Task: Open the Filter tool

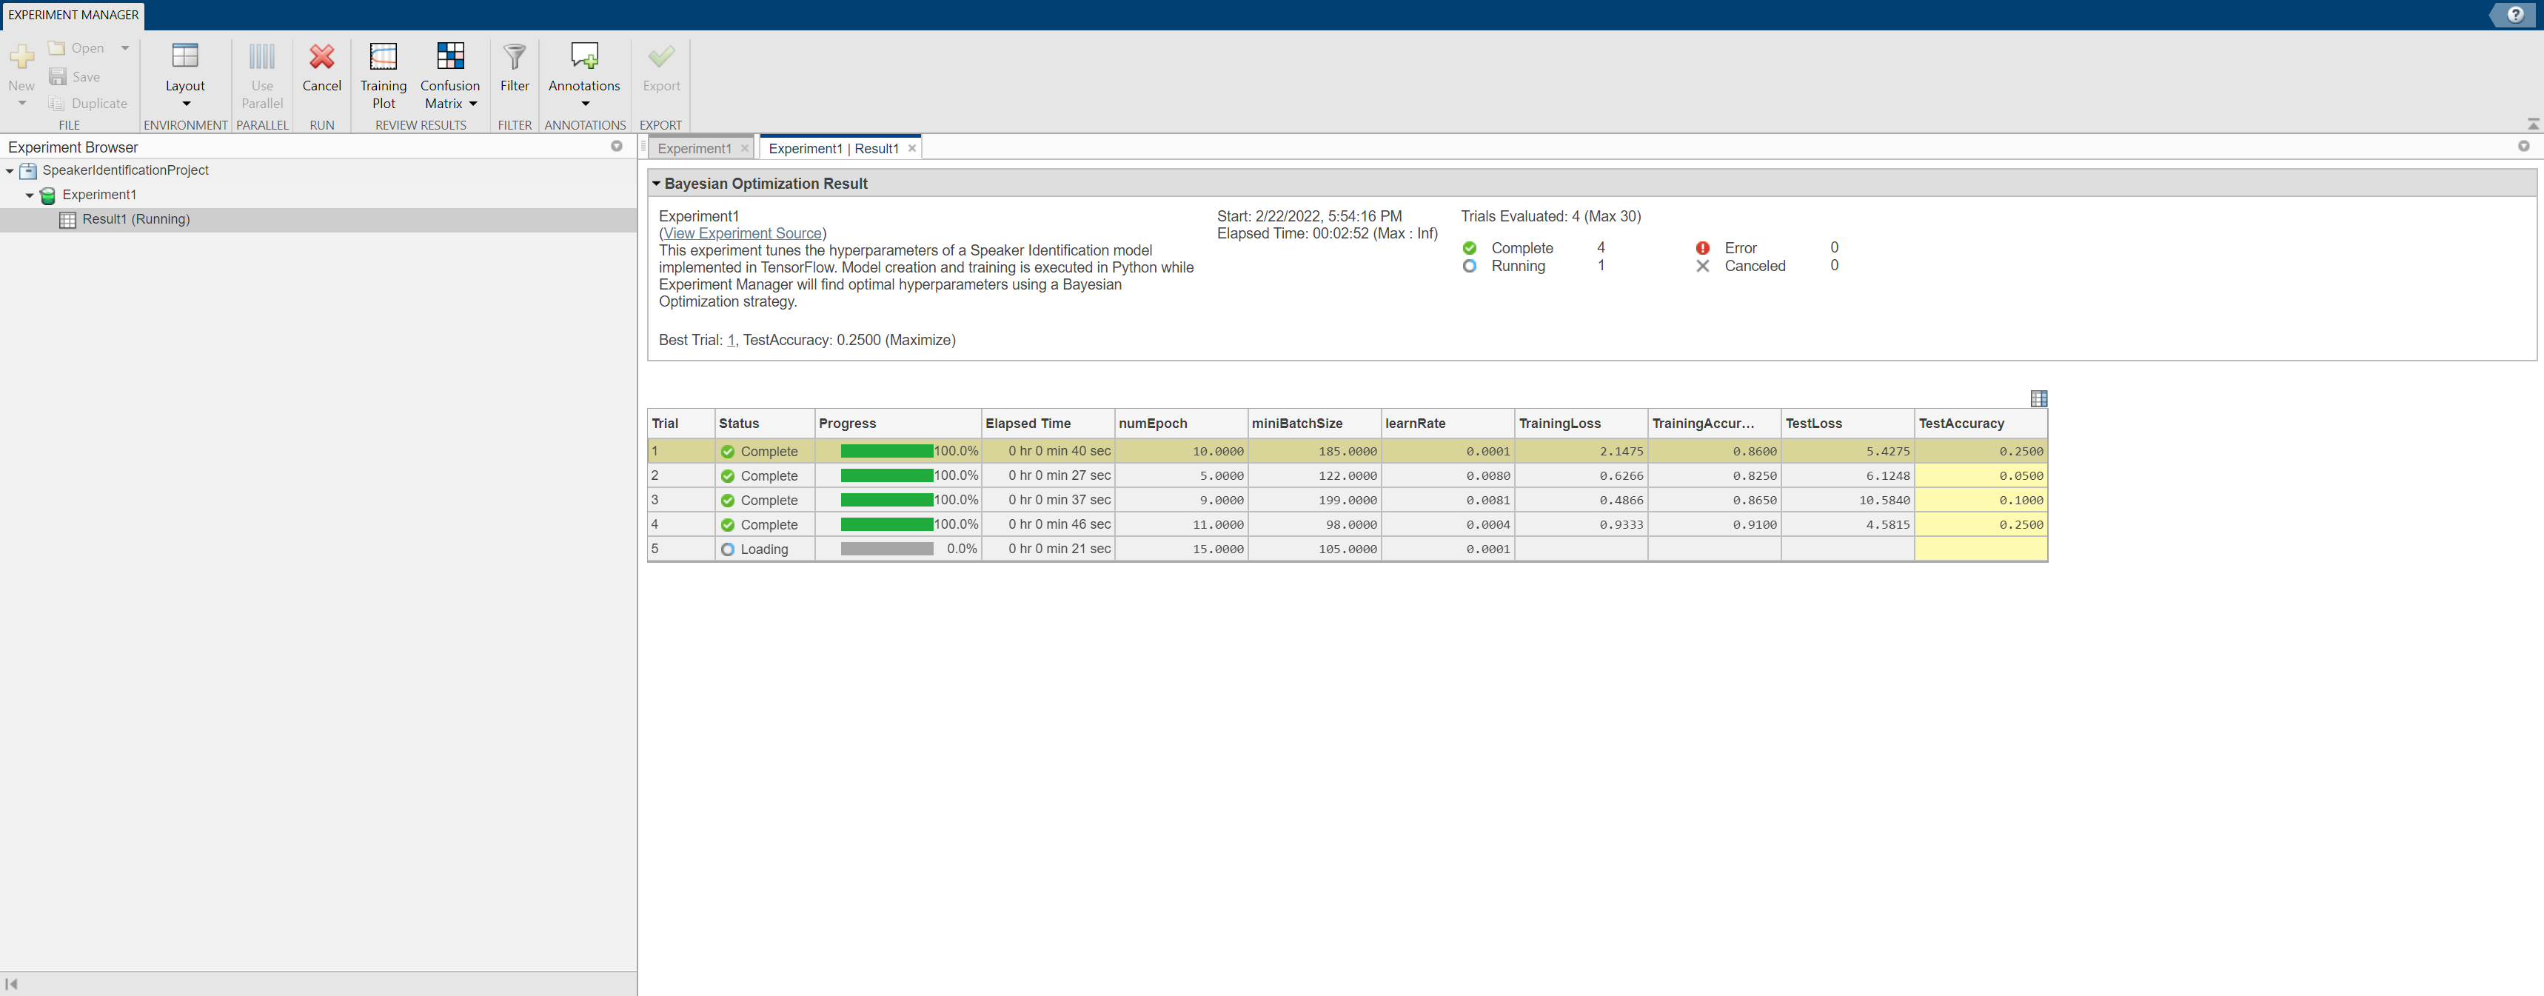Action: point(515,59)
